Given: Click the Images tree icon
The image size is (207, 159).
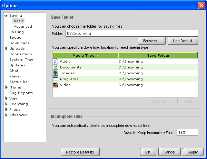Looking at the screenshot, I should (x=56, y=73).
